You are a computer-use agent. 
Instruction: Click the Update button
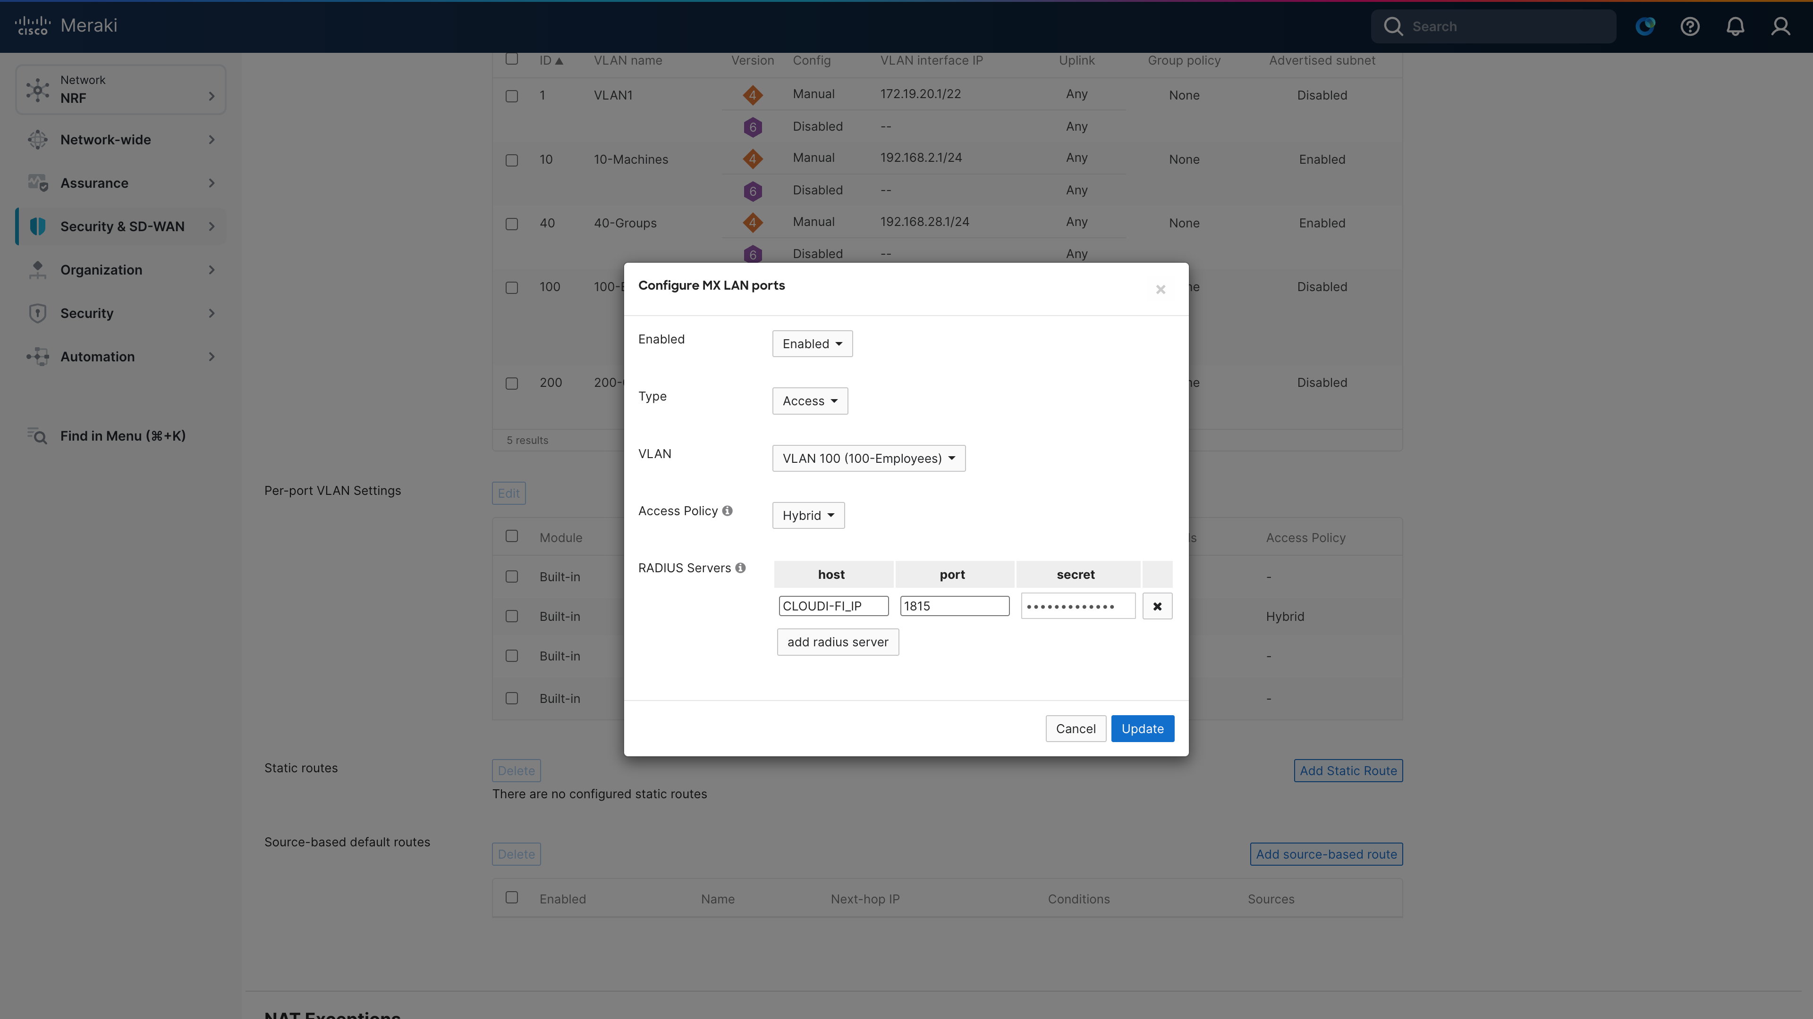pos(1142,728)
